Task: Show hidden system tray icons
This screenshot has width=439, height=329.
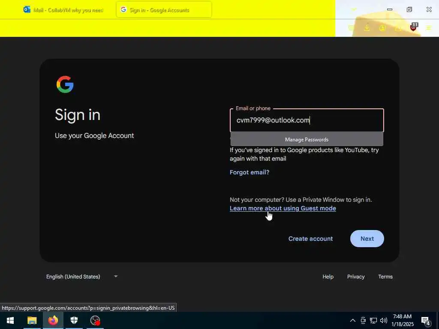Action: pyautogui.click(x=353, y=320)
